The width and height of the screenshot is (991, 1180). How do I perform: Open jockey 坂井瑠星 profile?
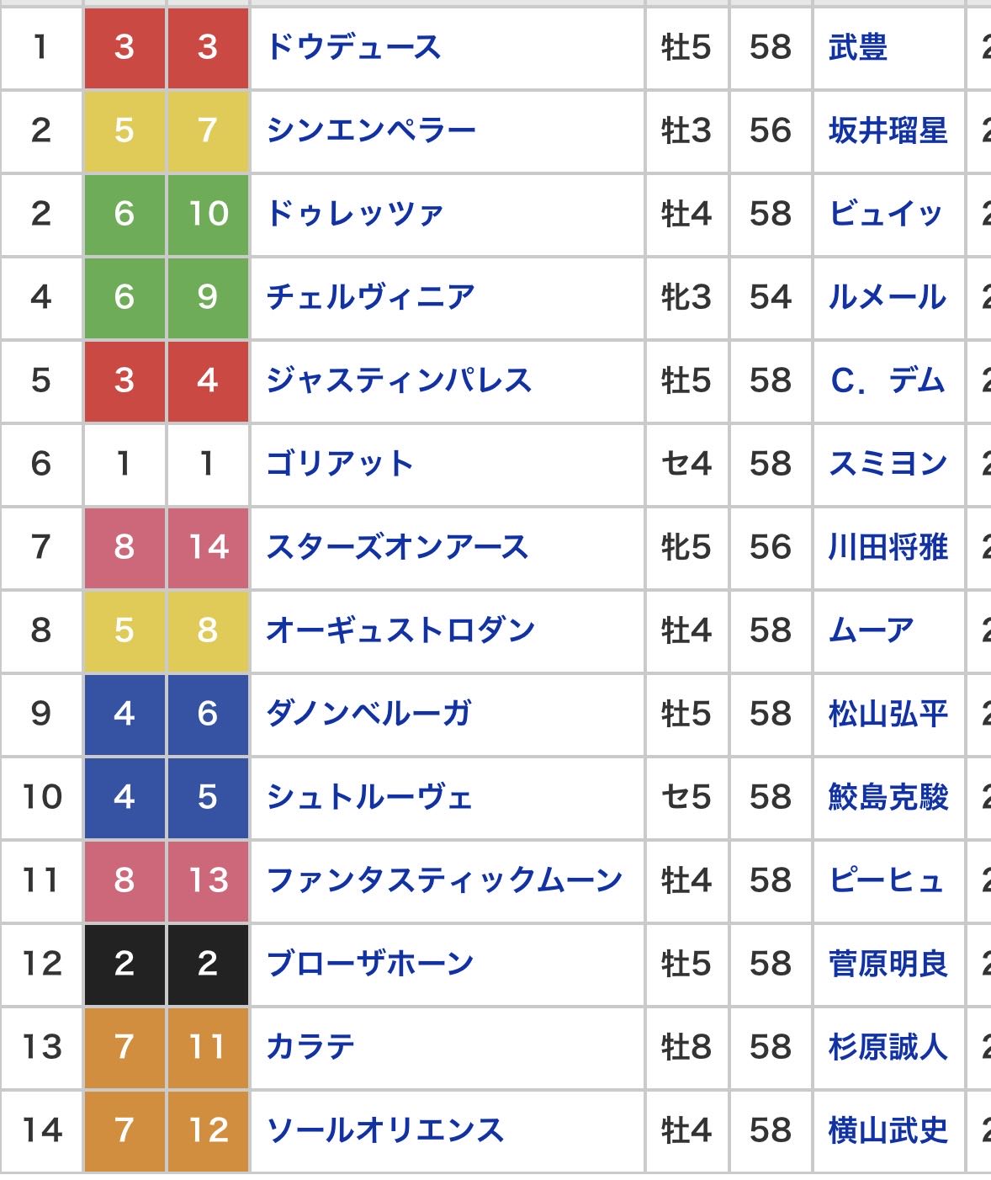888,130
